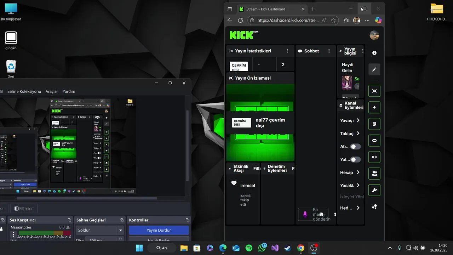Viewport: 453px width, 255px height.
Task: Click the purple microphone icon in chat input
Action: click(305, 214)
